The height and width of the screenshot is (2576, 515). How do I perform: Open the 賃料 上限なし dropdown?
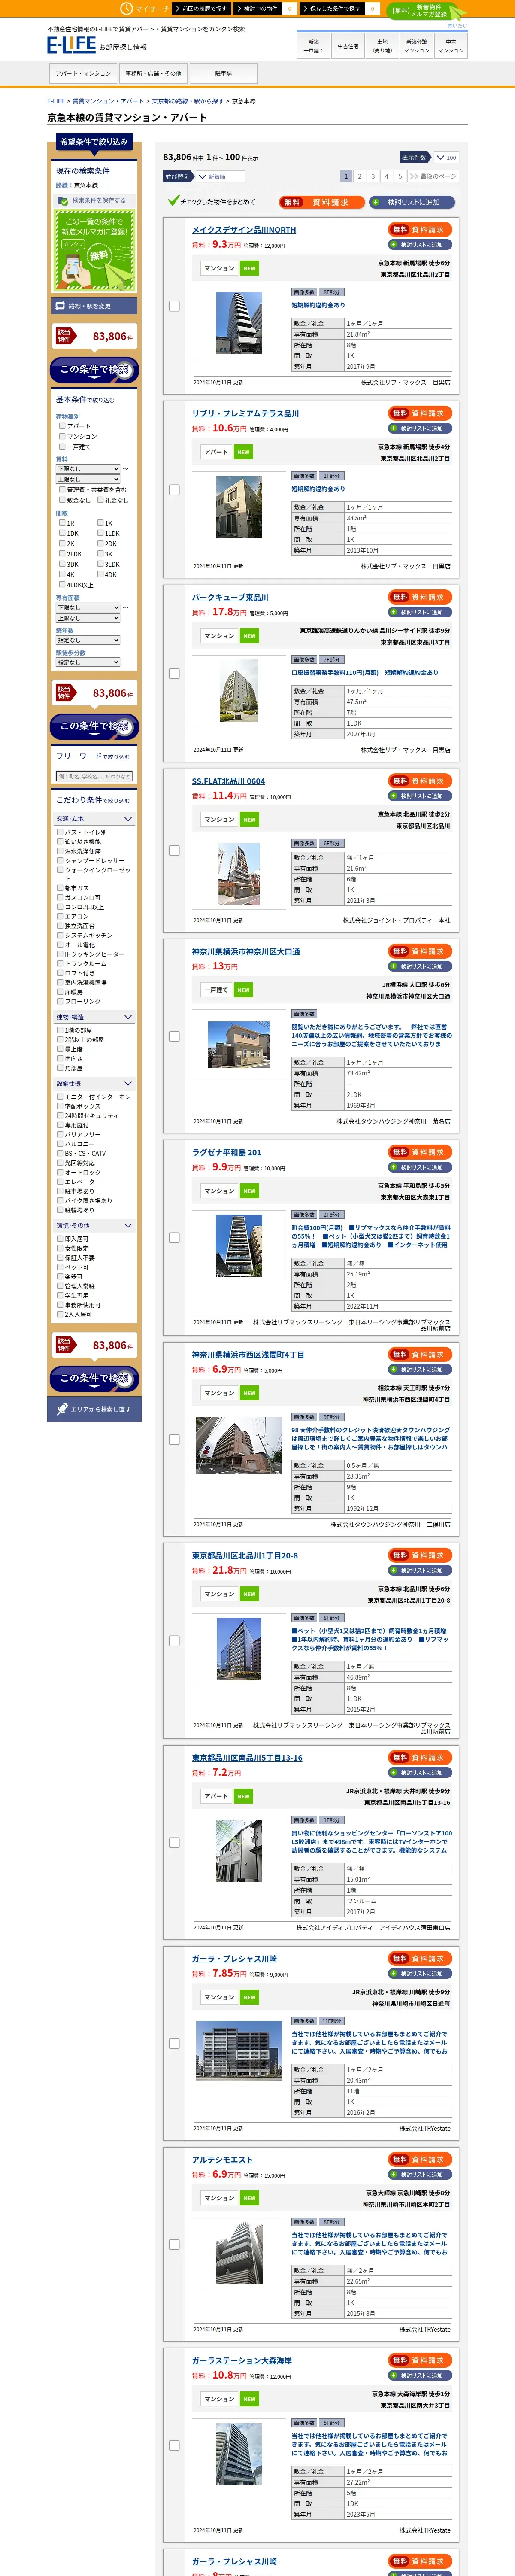[88, 480]
